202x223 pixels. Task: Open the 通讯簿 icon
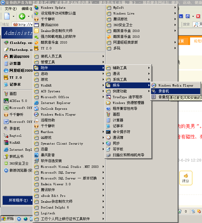(108, 138)
